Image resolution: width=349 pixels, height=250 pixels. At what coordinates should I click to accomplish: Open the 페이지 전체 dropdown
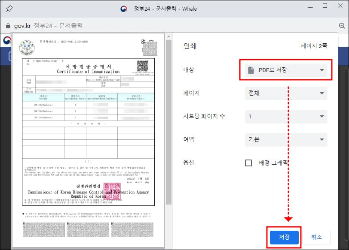285,93
